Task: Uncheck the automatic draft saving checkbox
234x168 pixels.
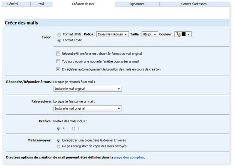Action: 58,69
